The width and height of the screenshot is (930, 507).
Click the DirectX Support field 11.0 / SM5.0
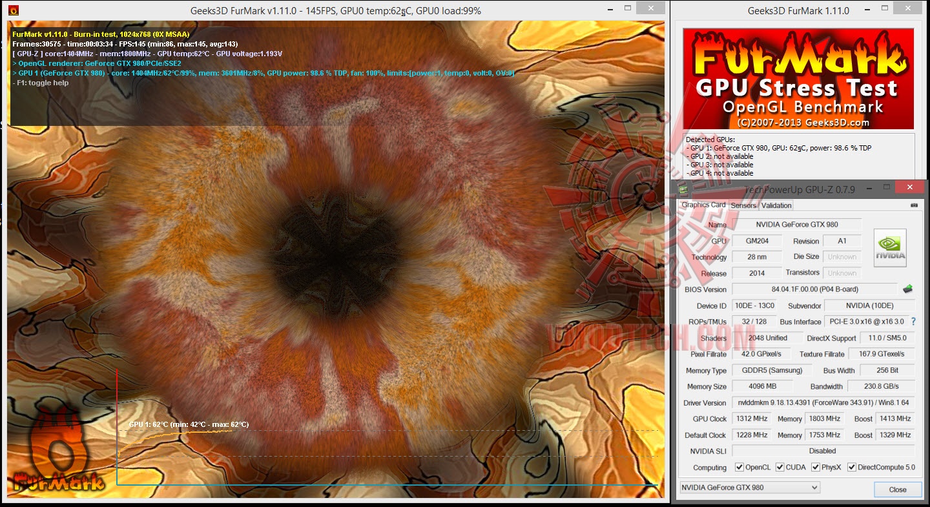pos(887,338)
